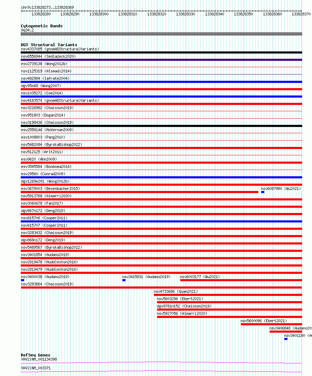Click esv3545584 (Boomsma2014) label
Viewport: 312px width, 376px height.
[46, 166]
